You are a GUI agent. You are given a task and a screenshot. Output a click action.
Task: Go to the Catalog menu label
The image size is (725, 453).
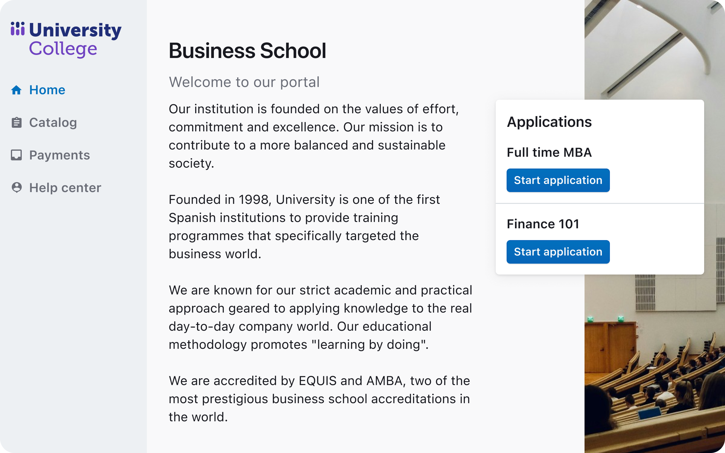point(53,123)
